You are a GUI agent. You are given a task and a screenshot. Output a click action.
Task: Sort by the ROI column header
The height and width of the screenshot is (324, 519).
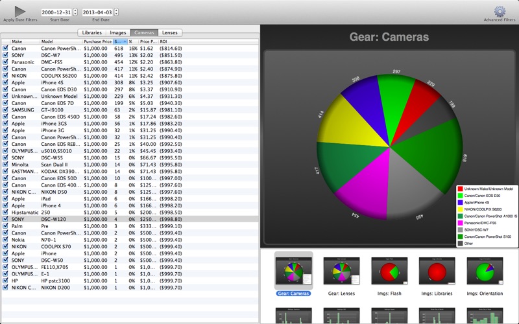pyautogui.click(x=208, y=41)
